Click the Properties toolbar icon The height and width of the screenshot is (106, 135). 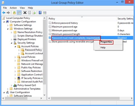30,13
